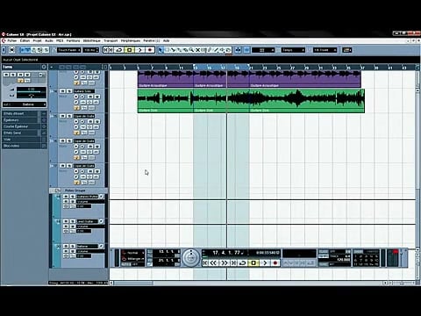Click Record in transport panel

(x=275, y=263)
